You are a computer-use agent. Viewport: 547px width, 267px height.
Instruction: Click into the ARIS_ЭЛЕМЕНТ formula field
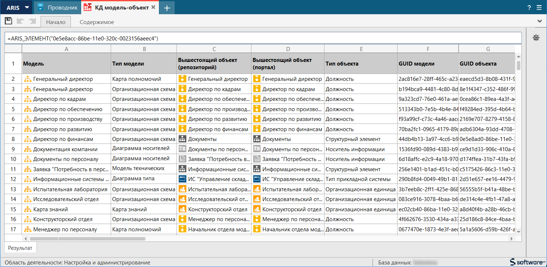tap(263, 38)
